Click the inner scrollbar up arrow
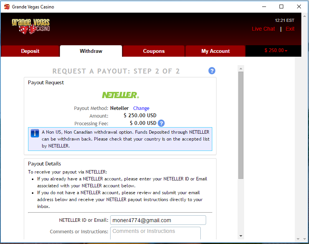Image resolution: width=309 pixels, height=244 pixels. click(x=241, y=69)
